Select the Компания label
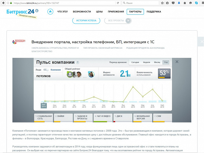 point(56,70)
